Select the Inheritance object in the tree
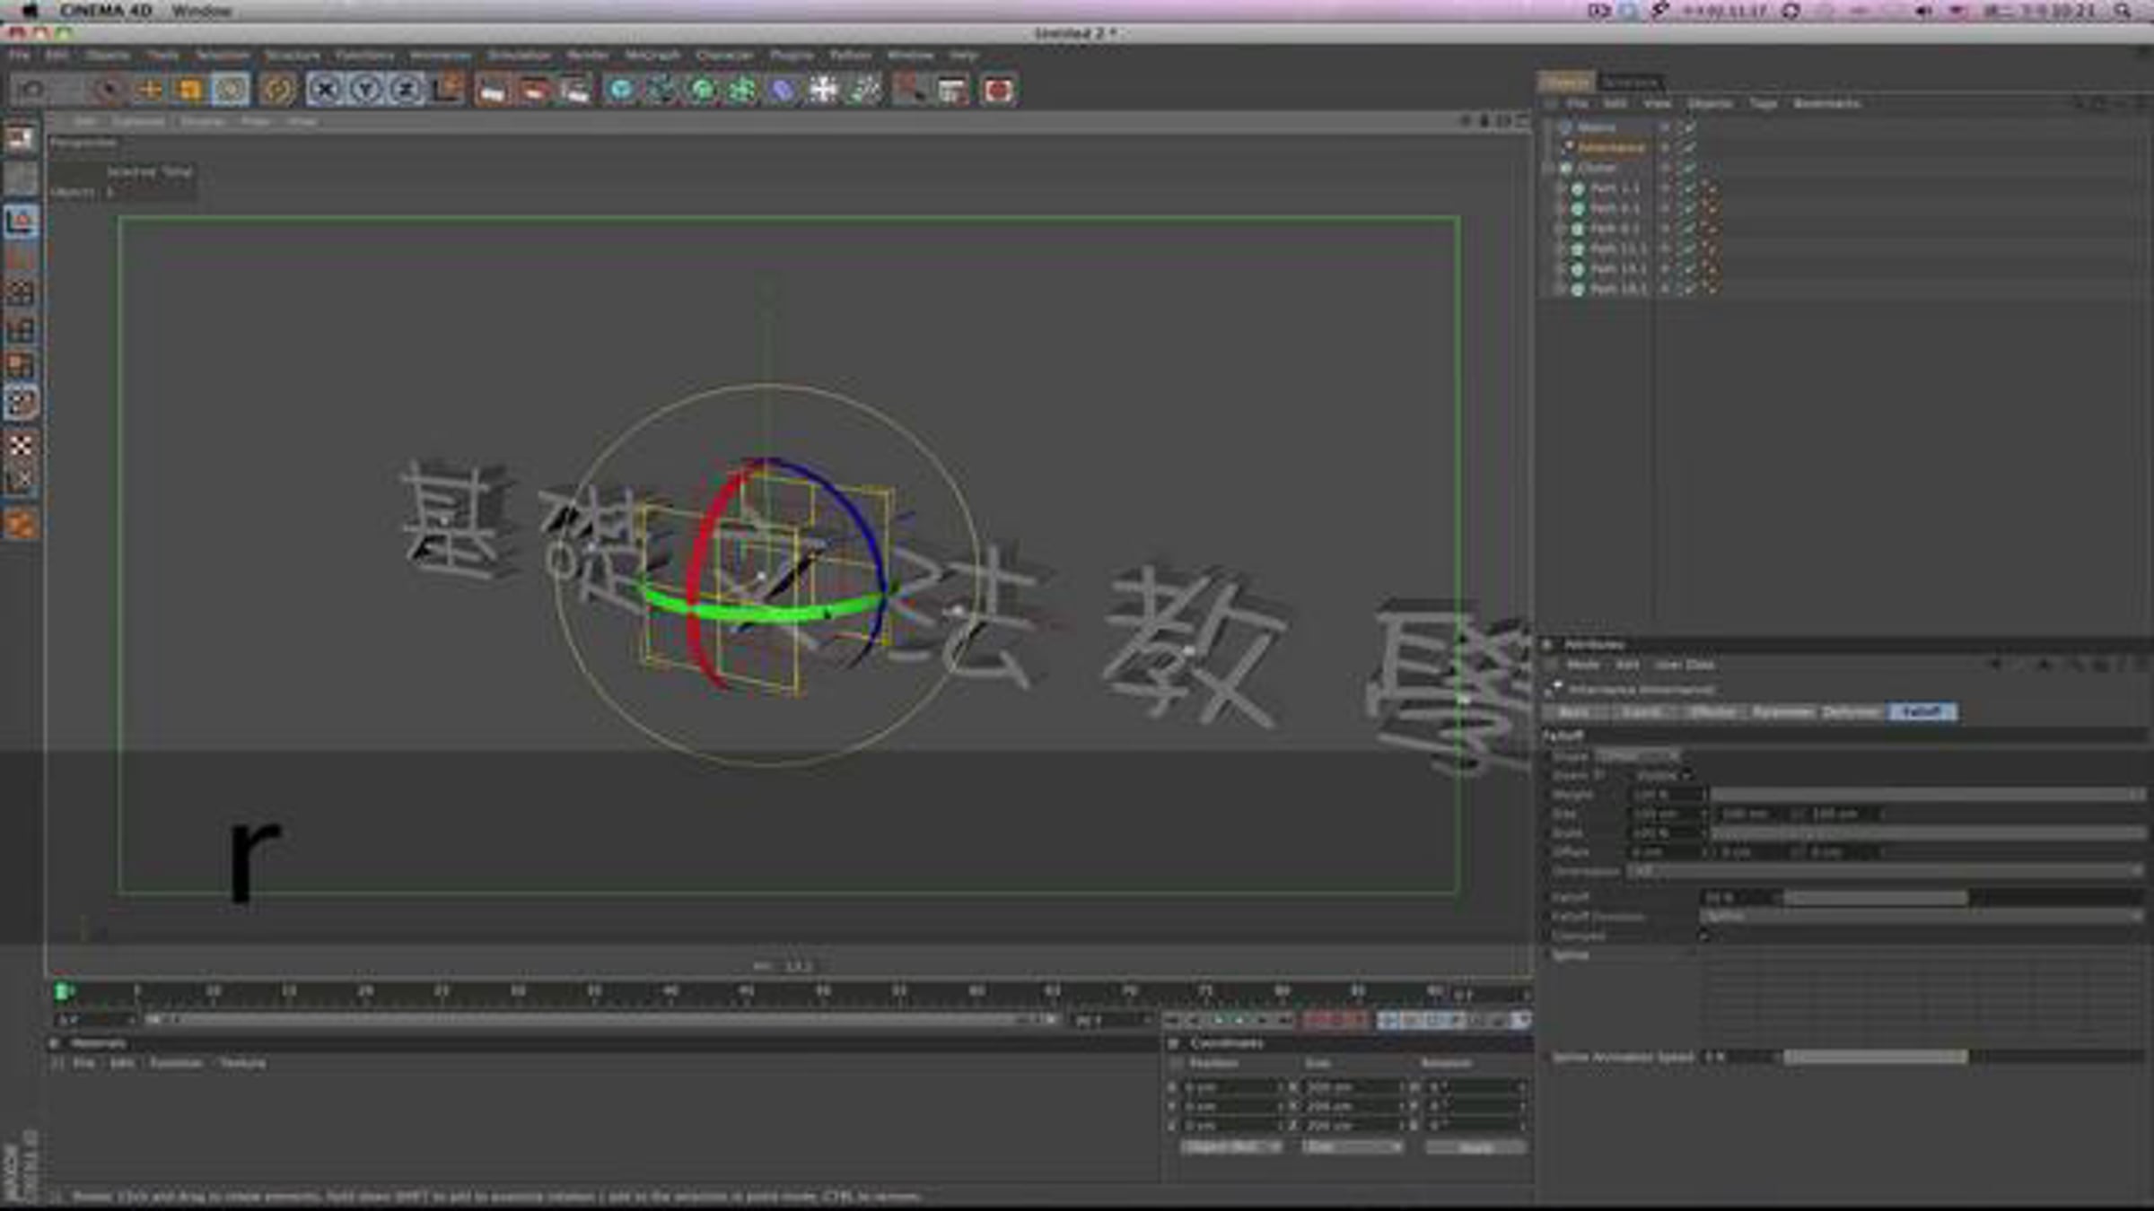The image size is (2154, 1211). (x=1611, y=147)
